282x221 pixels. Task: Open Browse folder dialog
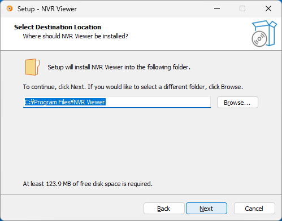pos(237,103)
